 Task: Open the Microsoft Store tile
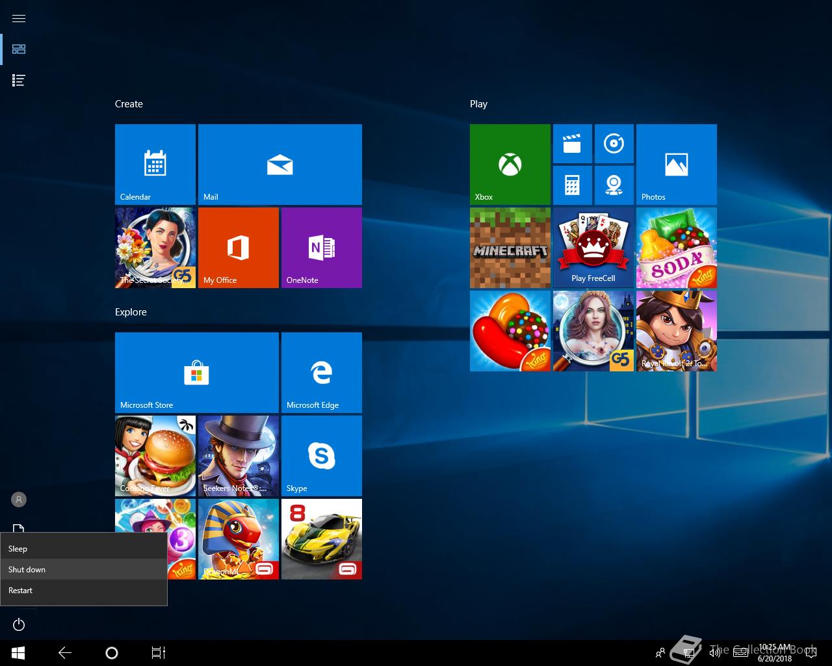pyautogui.click(x=197, y=373)
